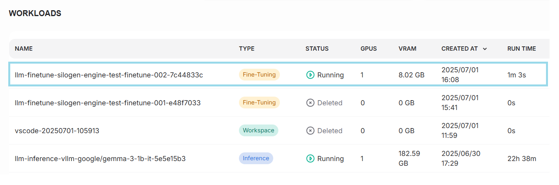Click the VRAM column header
Screen dimensions: 559x185
coord(407,49)
